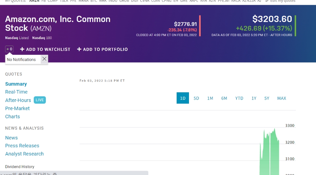This screenshot has width=316, height=175.
Task: Click 'DATA AS OF FEB 03, 2022 5:20 PM ET - AFTER HOURS'
Action: pyautogui.click(x=252, y=35)
